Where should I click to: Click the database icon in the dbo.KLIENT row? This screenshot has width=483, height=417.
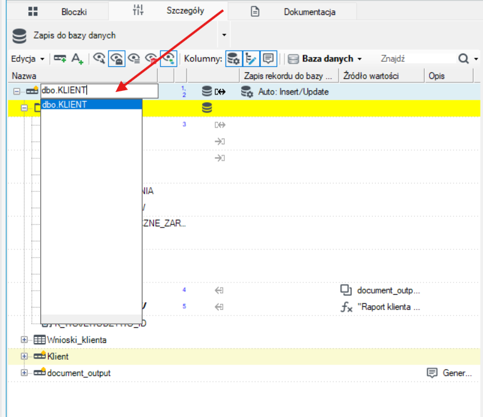point(207,91)
